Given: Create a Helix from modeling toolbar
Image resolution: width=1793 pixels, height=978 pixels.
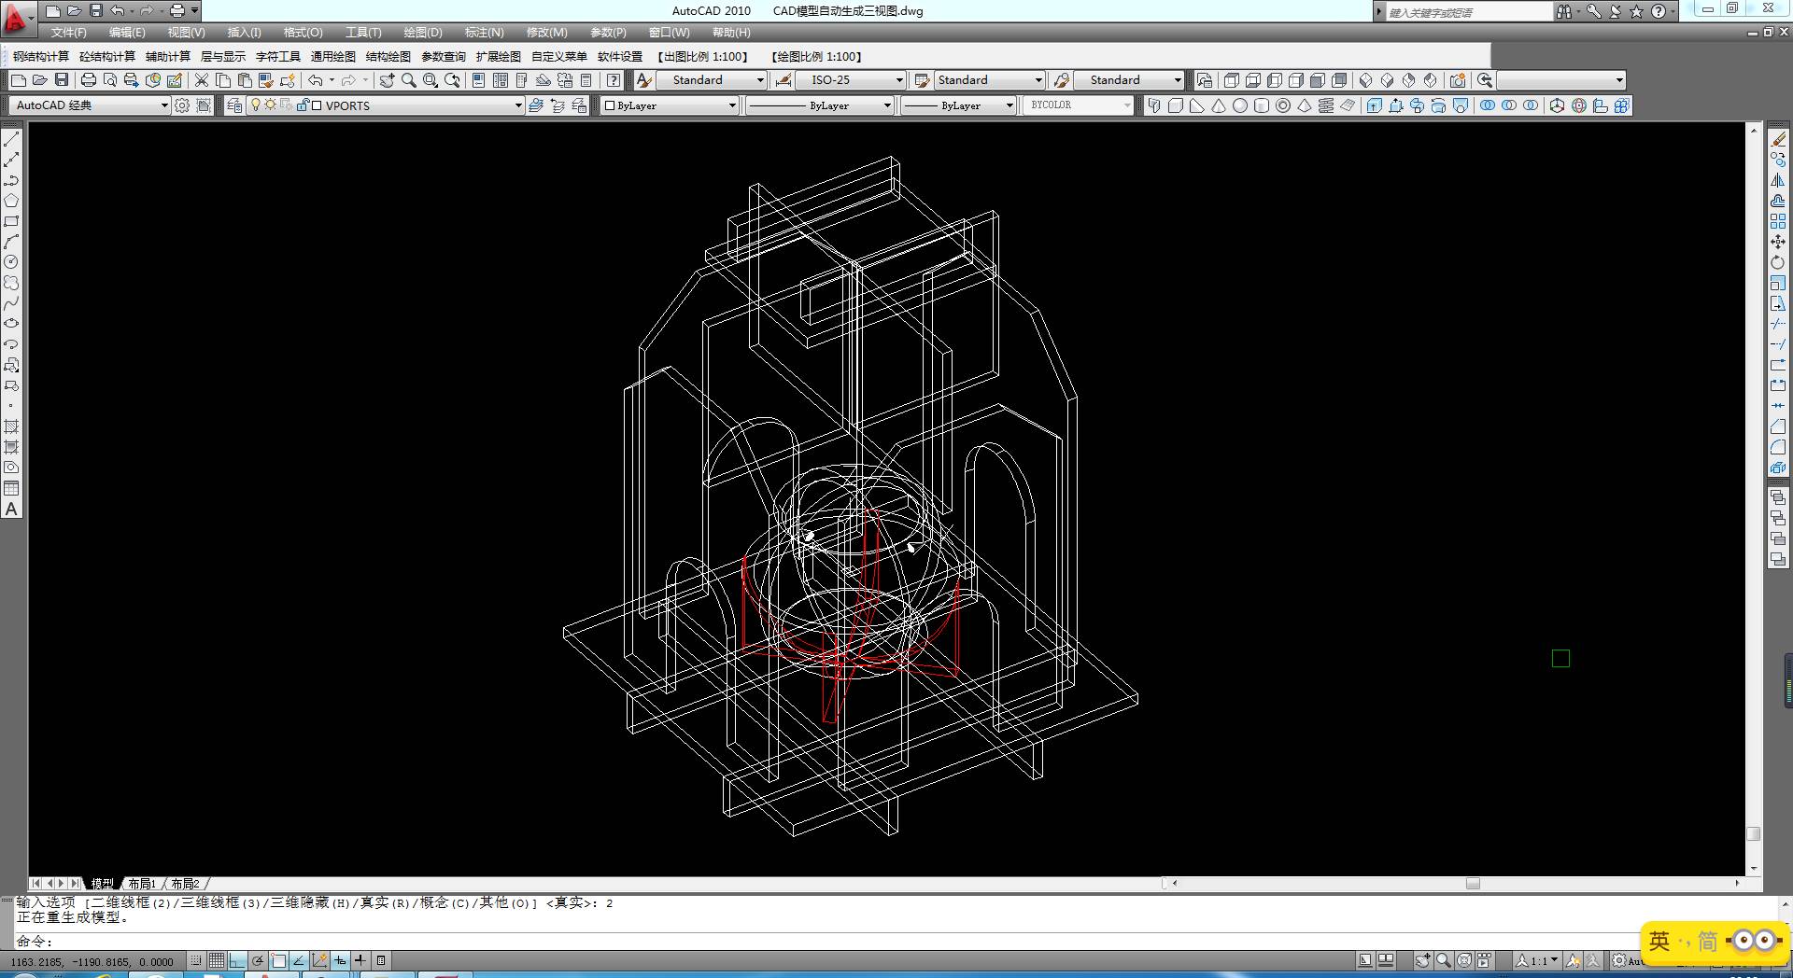Looking at the screenshot, I should (1326, 105).
